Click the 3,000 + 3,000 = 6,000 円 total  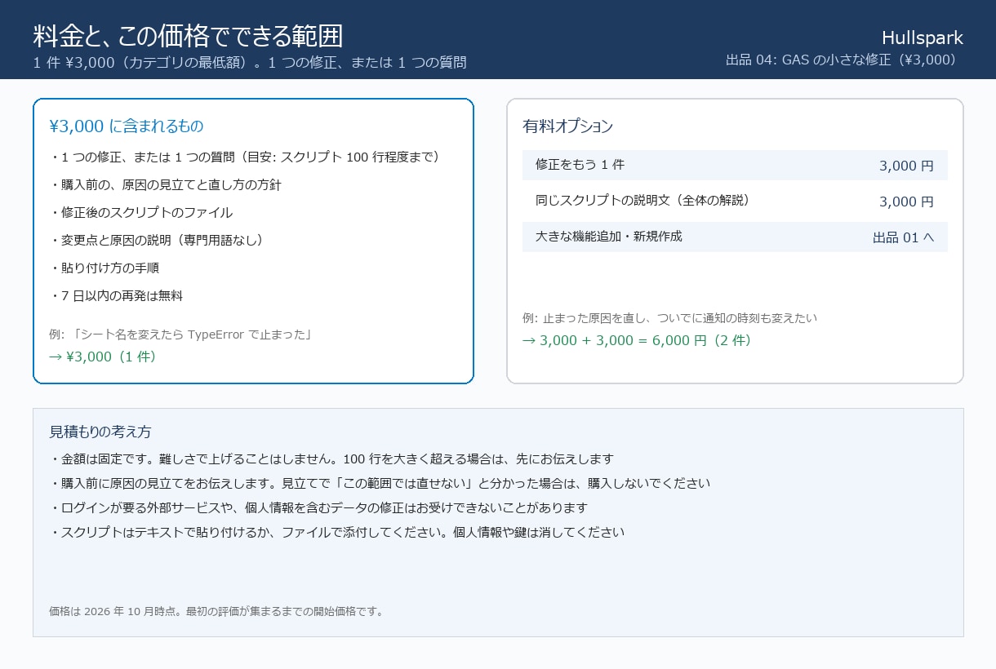pyautogui.click(x=637, y=340)
